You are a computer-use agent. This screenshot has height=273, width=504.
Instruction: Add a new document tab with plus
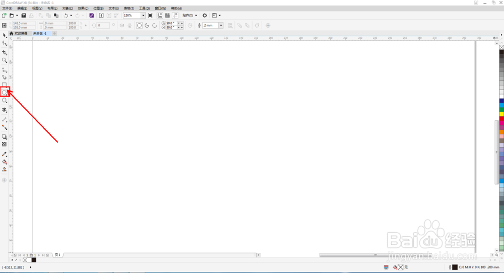pos(54,33)
